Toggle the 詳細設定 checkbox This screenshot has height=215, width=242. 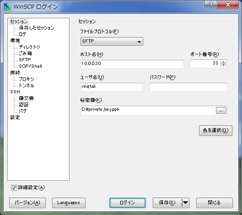click(x=14, y=188)
